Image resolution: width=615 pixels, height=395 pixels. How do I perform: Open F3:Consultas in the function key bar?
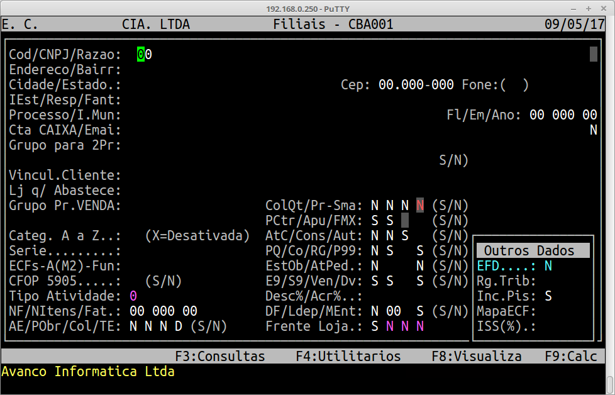219,356
